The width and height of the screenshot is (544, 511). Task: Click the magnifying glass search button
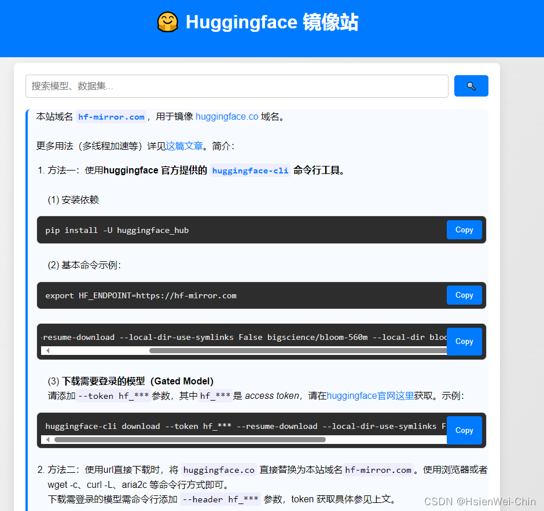[x=471, y=86]
